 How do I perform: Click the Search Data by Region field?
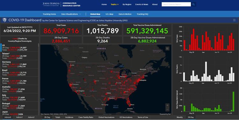pos(176,4)
